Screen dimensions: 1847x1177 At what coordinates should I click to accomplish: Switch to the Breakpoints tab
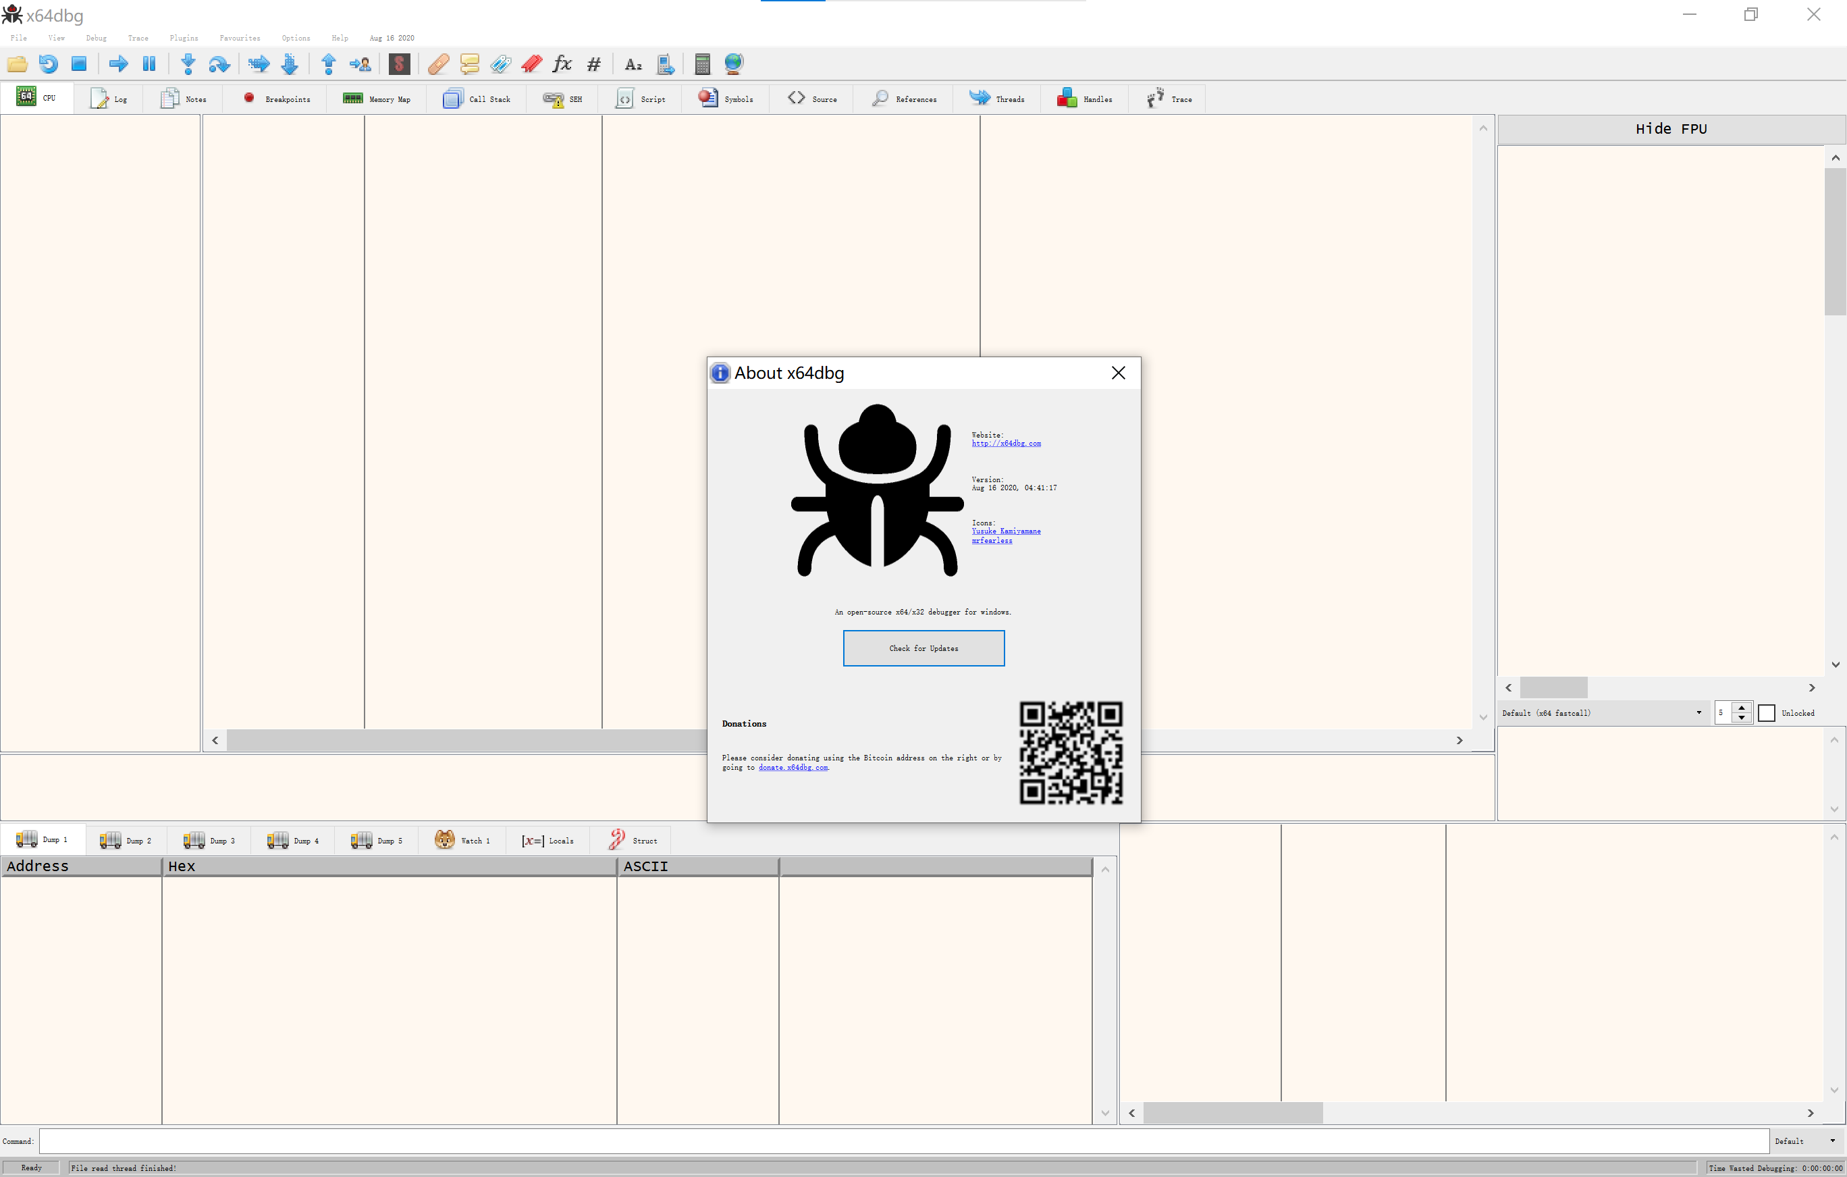point(277,99)
